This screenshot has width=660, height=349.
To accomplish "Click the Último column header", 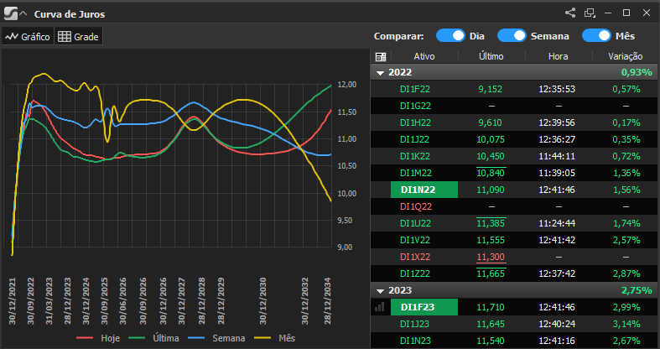I will pyautogui.click(x=491, y=56).
